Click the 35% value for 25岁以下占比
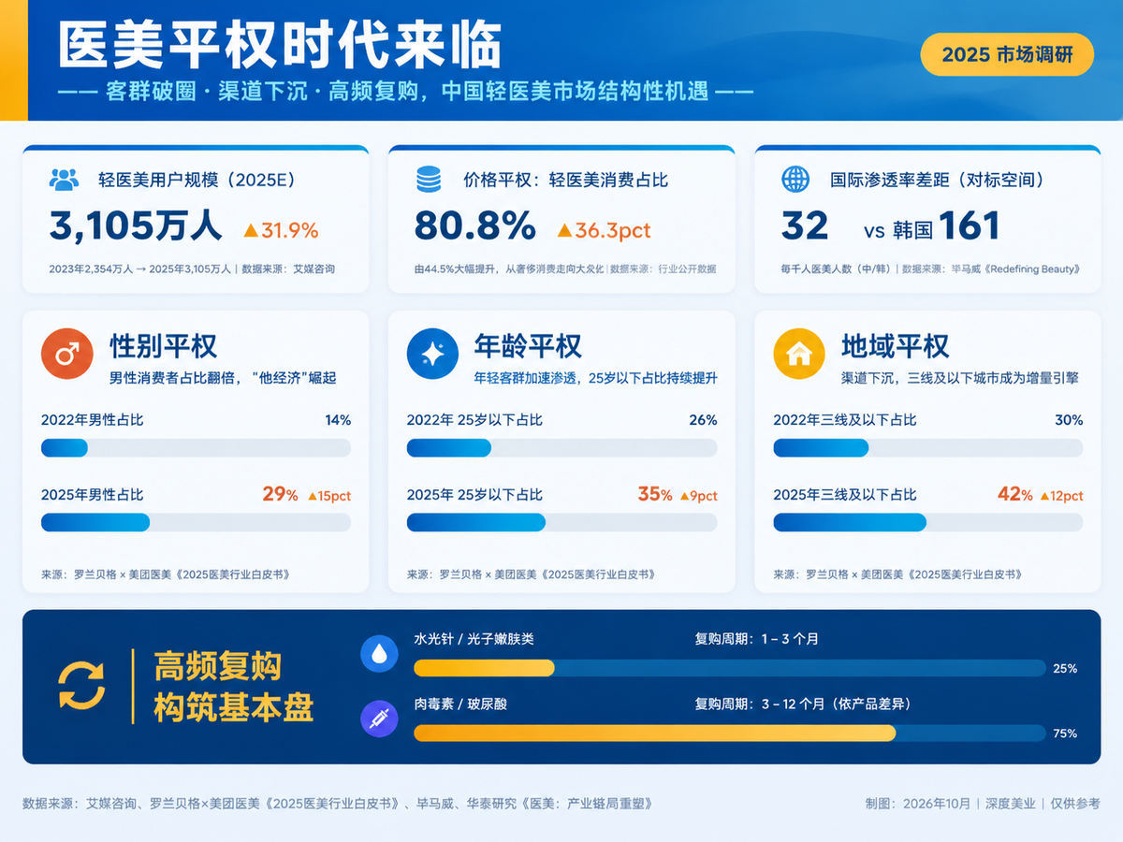The width and height of the screenshot is (1123, 842). coord(655,494)
